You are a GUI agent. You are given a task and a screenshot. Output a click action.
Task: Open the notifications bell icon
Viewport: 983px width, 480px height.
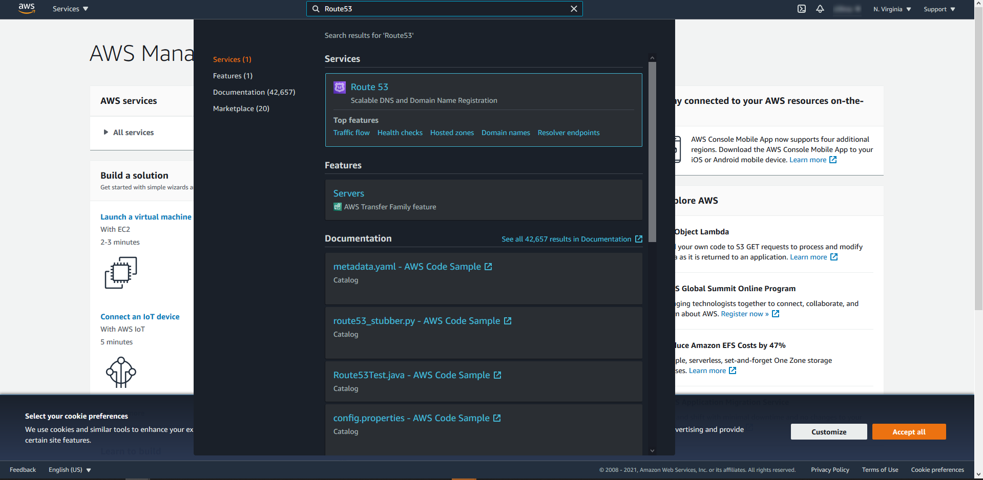[820, 9]
